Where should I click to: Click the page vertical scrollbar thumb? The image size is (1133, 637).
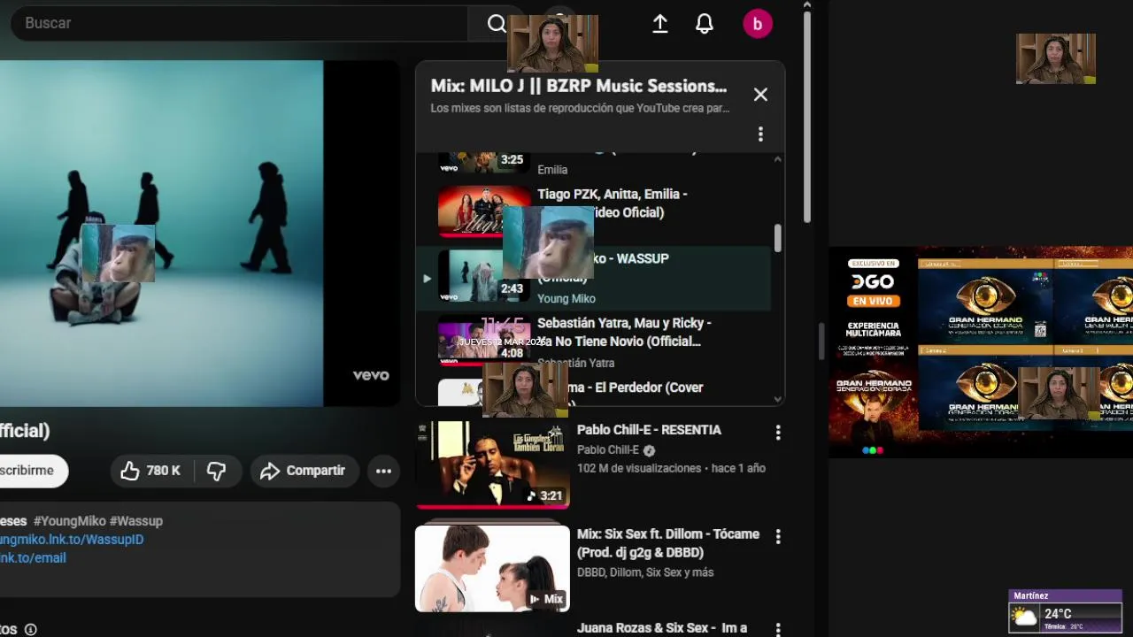(x=806, y=115)
